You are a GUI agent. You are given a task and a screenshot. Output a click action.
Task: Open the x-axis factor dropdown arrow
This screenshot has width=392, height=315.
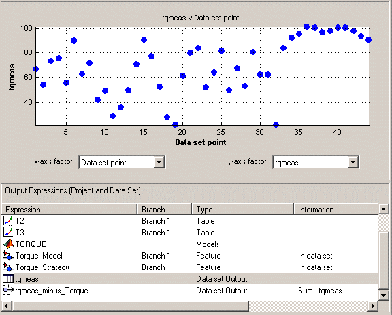point(159,162)
